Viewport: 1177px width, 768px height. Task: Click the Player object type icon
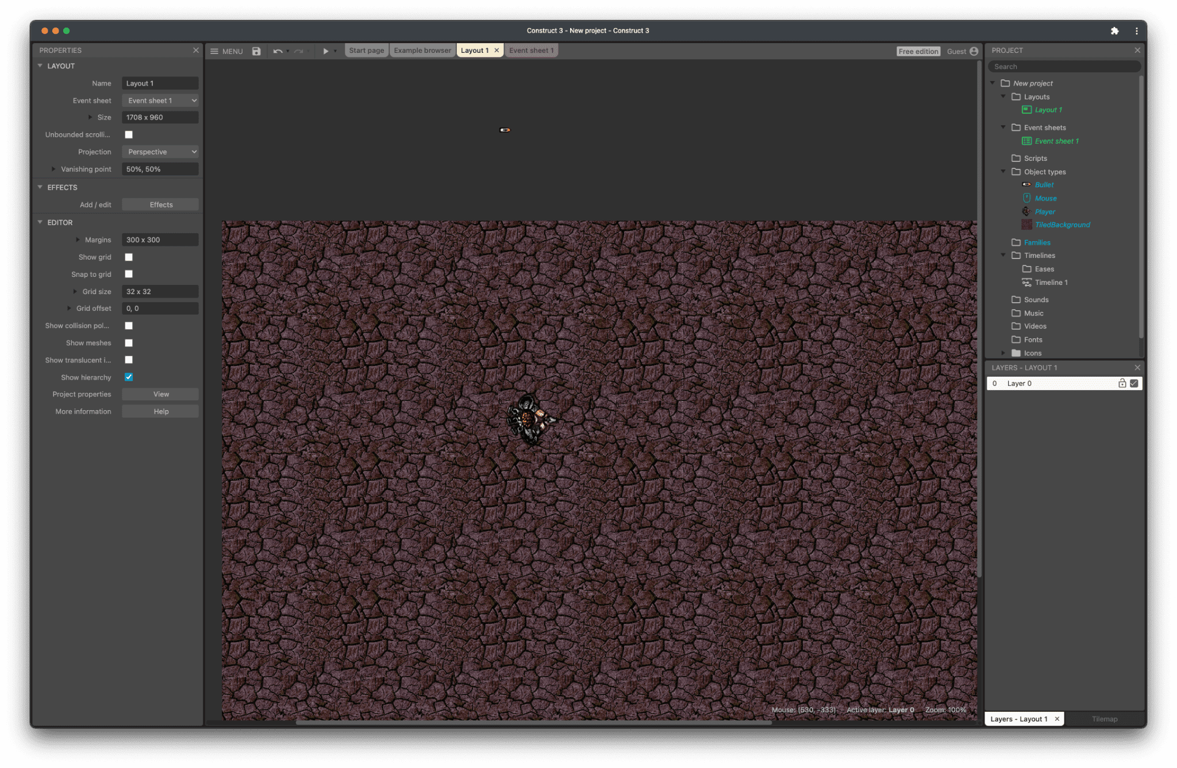1027,211
